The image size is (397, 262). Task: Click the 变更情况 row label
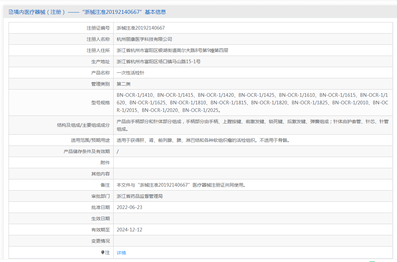[x=100, y=241]
